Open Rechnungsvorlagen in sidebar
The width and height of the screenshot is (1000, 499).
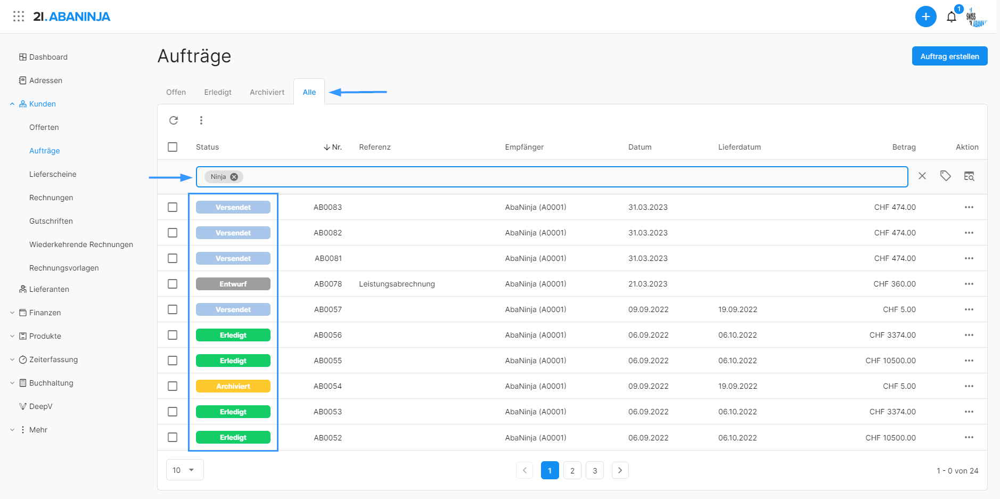point(64,268)
